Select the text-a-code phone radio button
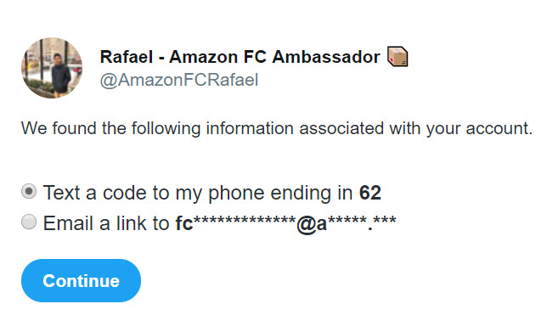 [29, 191]
